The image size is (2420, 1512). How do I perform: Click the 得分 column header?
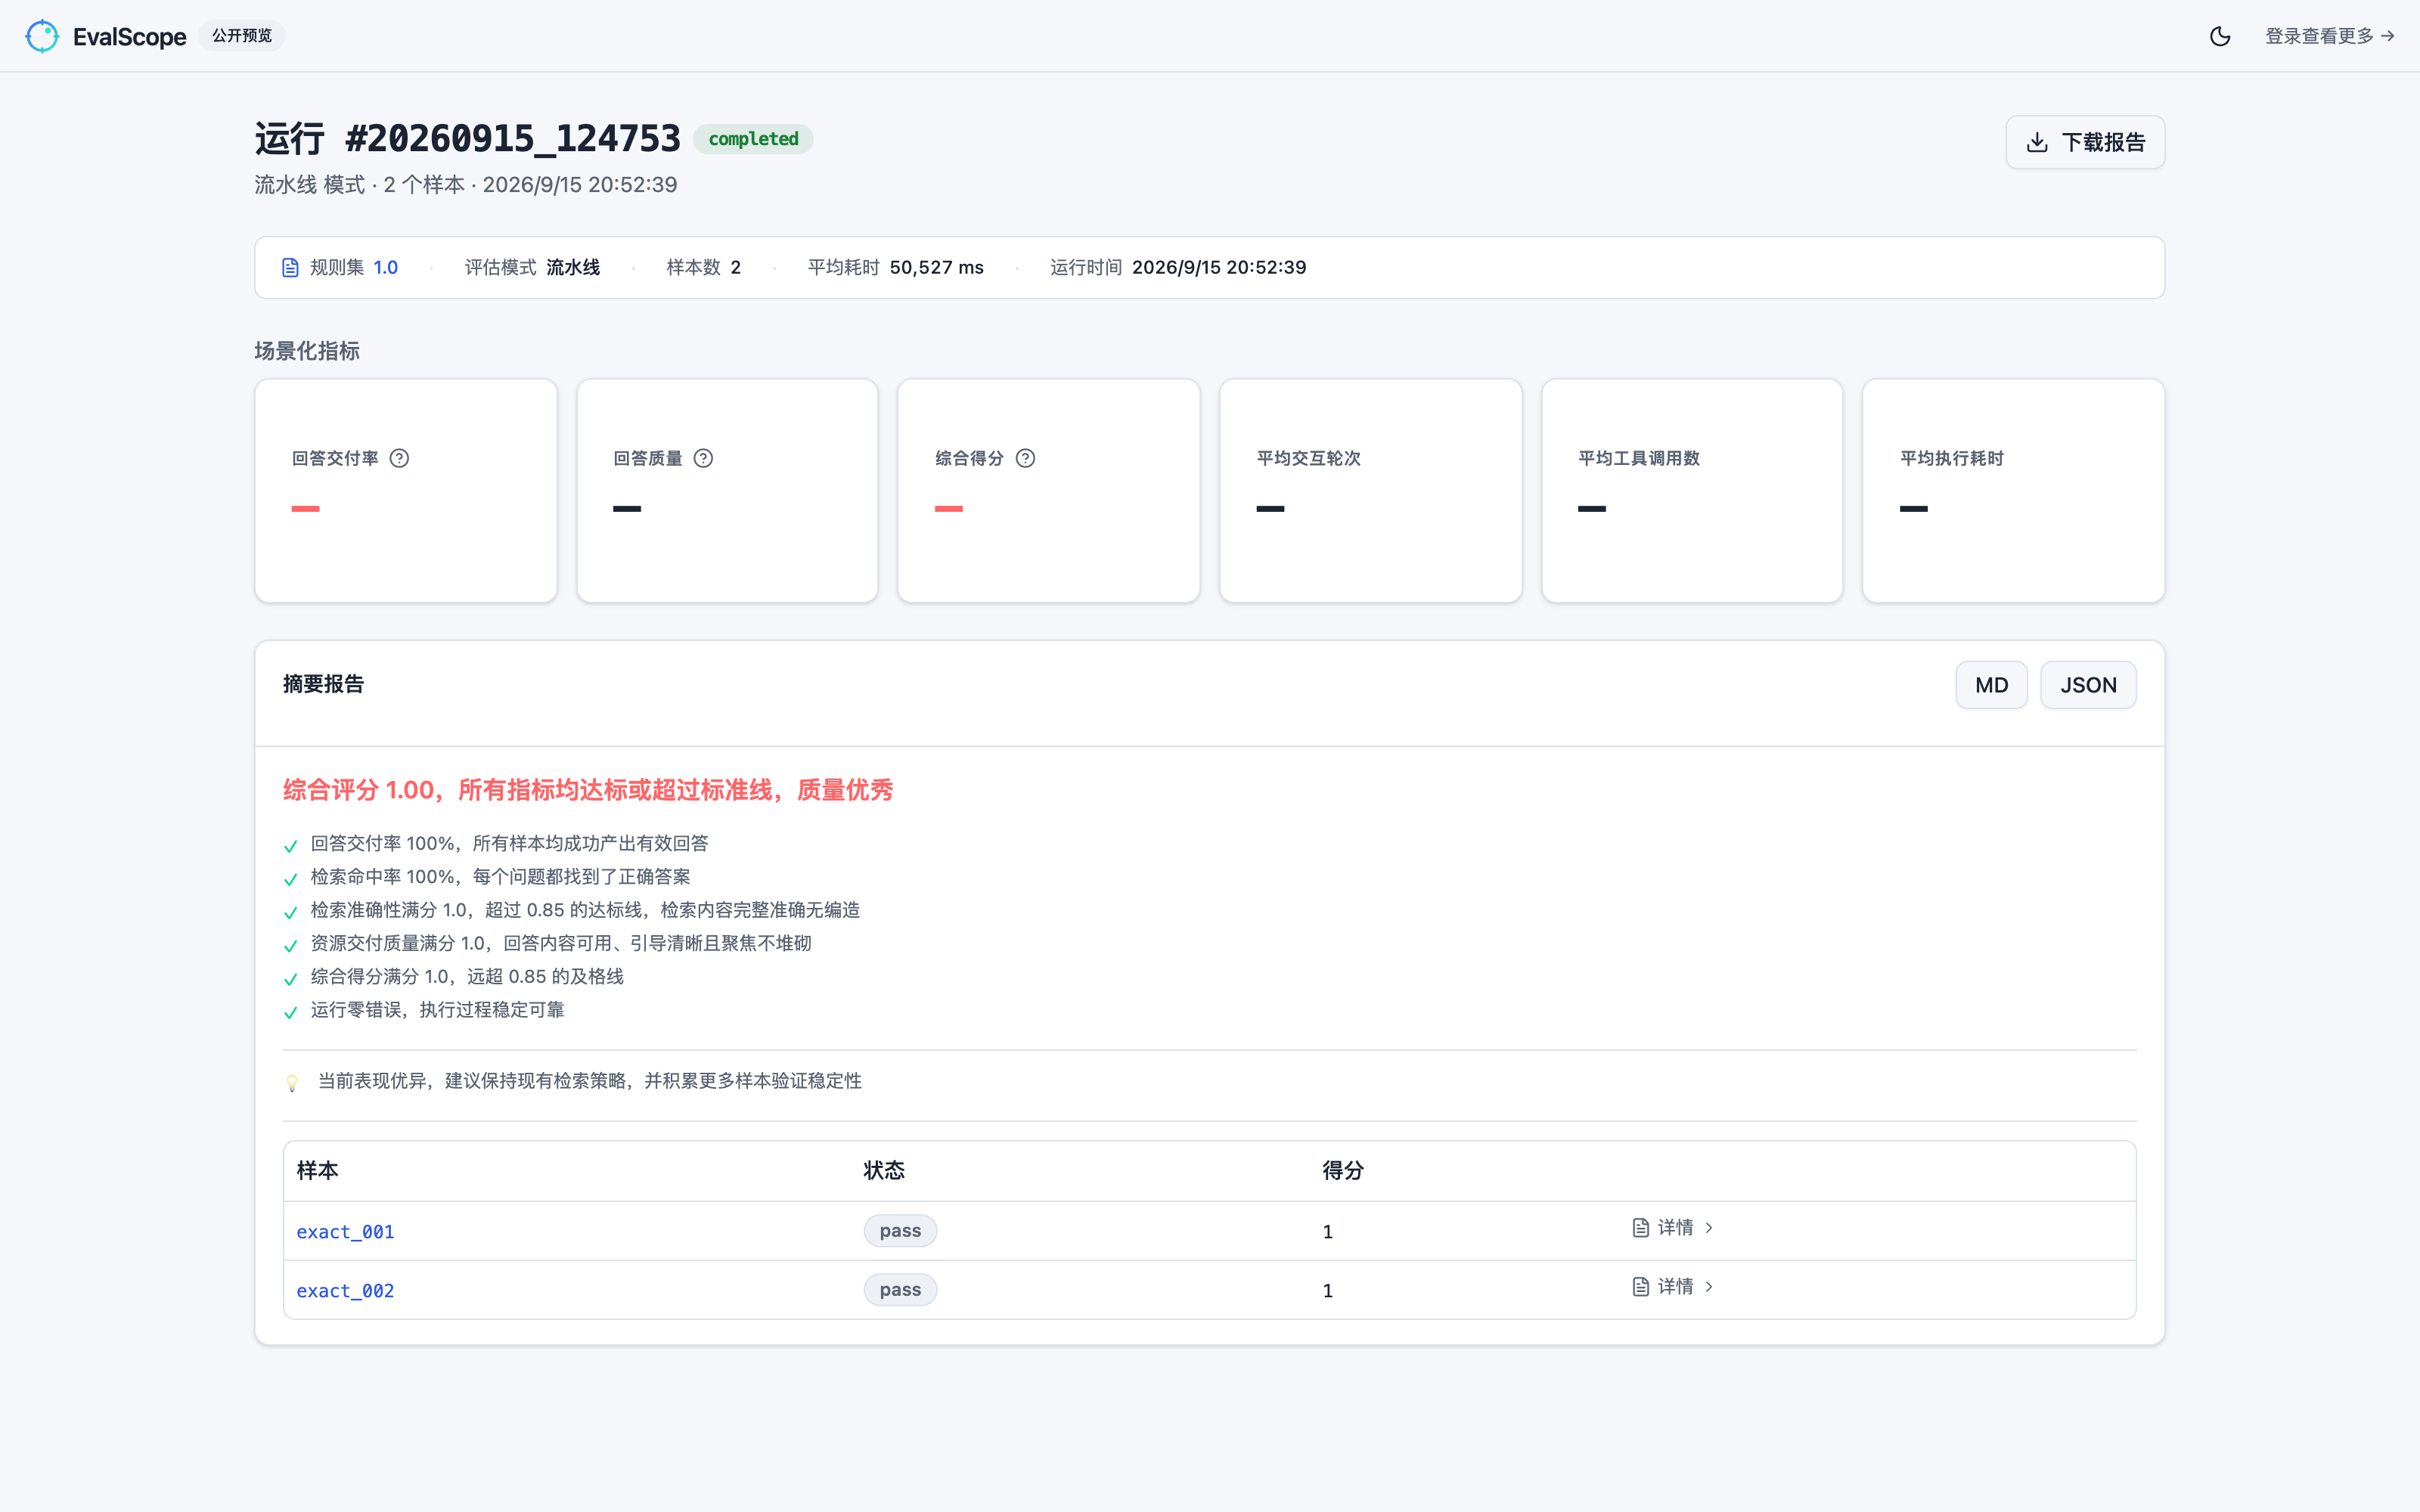(1343, 1171)
